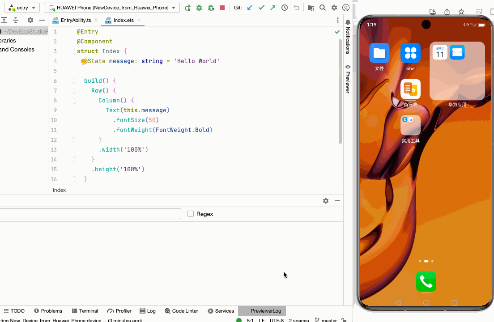Screen dimensions: 494x322
Task: Attach debugger to process icon
Action: coord(211,8)
